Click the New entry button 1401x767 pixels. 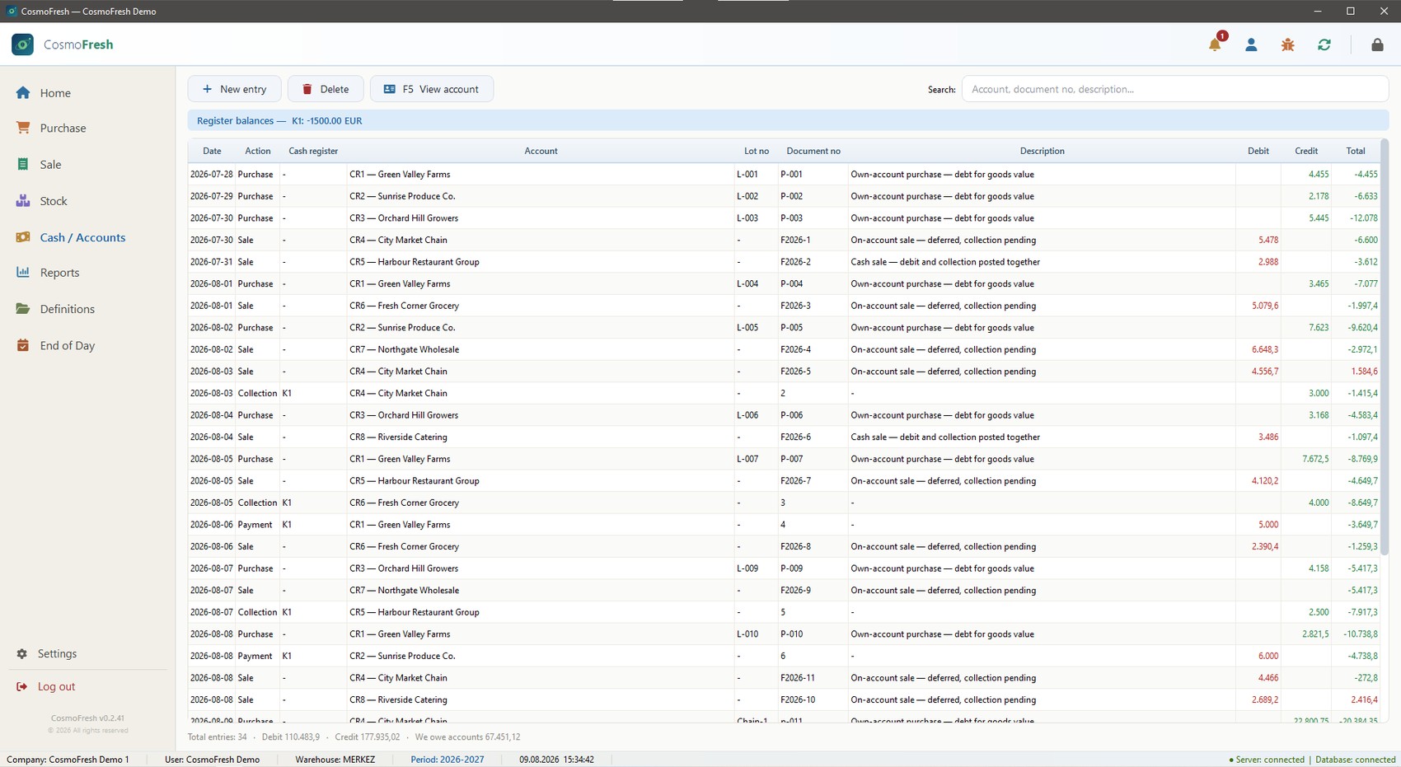click(234, 89)
